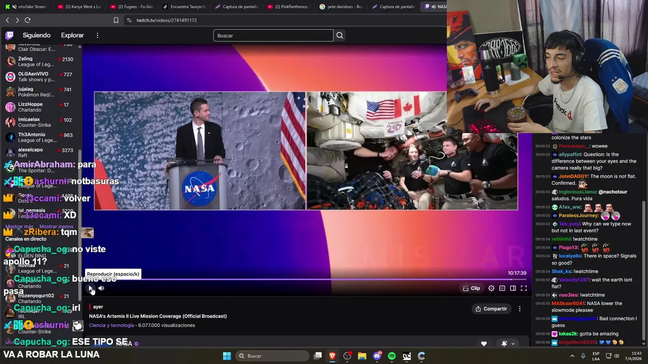This screenshot has width=648, height=364.
Task: Mute the video with the speaker icon
Action: [x=101, y=288]
